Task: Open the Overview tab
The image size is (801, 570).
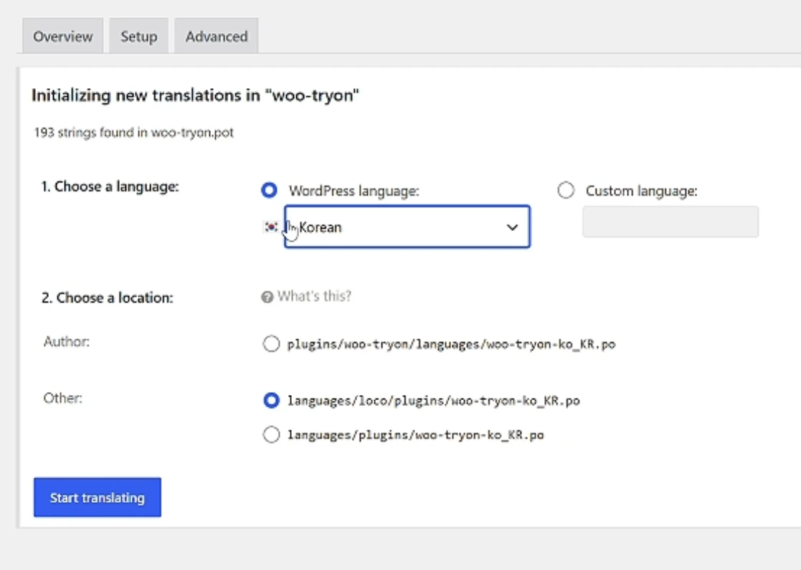Action: [63, 36]
